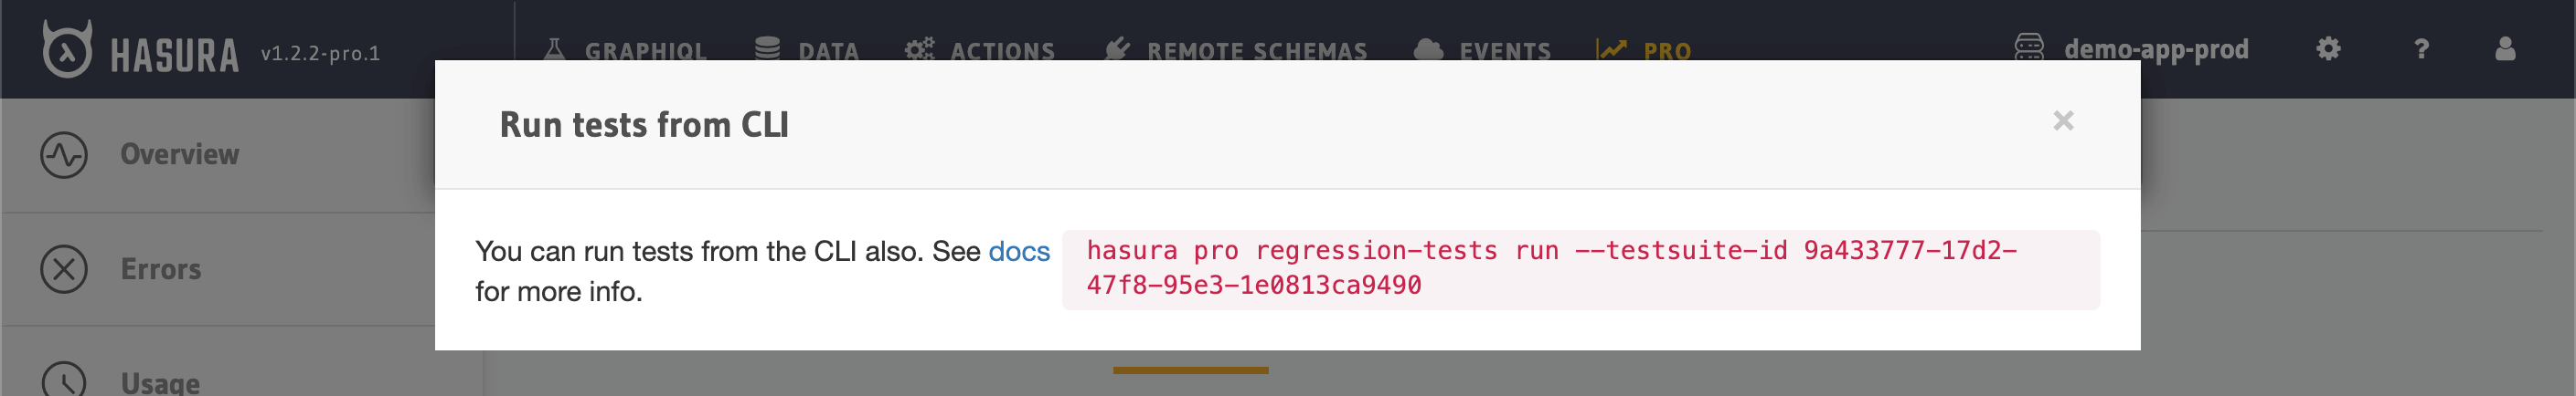This screenshot has width=2576, height=396.
Task: Select the Pro tab
Action: click(1667, 50)
